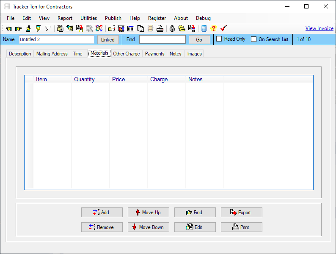Click the hand with ABC sort icon

click(x=99, y=28)
